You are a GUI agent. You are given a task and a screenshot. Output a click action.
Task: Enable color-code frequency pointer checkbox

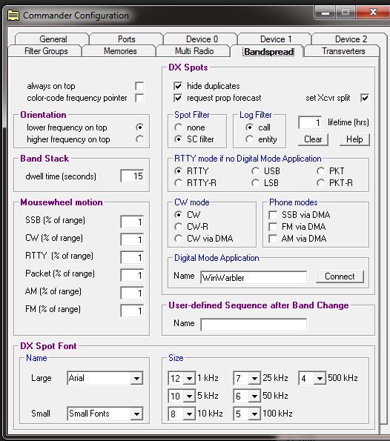pos(139,98)
